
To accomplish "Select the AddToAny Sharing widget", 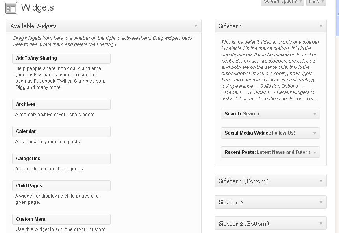I will click(x=61, y=58).
